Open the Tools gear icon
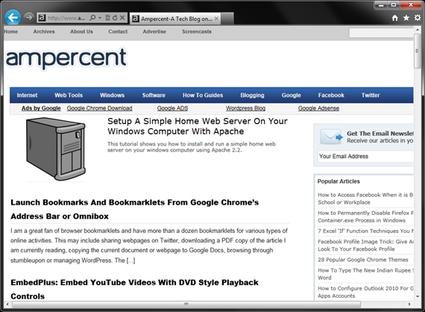Screen dimensions: 425x312 [x=418, y=18]
